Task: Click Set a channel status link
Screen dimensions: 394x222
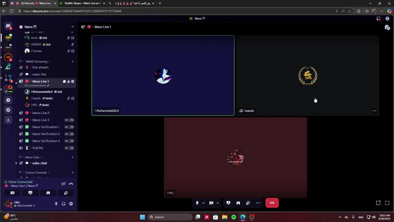Action: (x=36, y=85)
